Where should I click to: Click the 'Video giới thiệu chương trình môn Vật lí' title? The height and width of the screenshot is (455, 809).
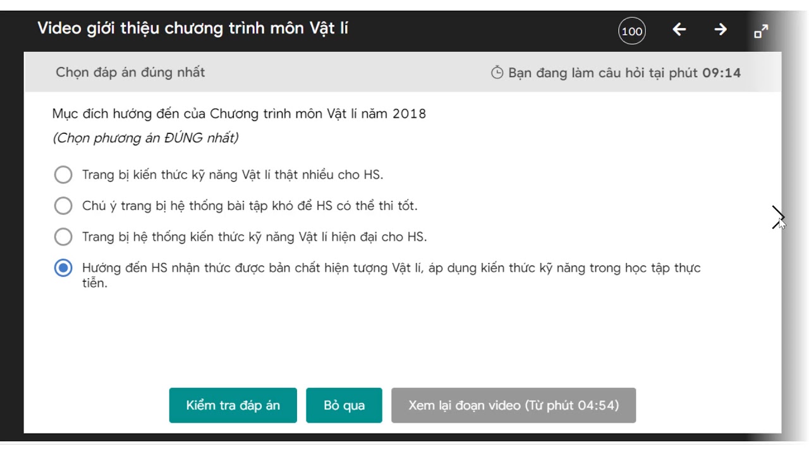point(193,28)
